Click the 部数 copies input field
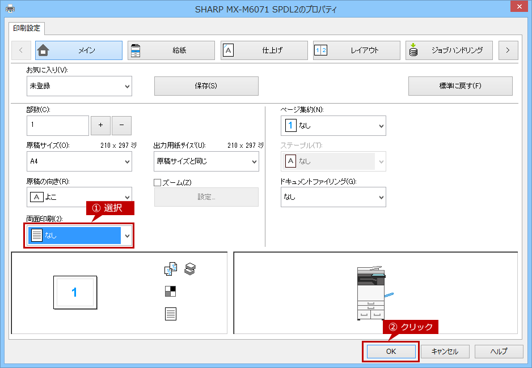Screen dimensions: 532x368 pyautogui.click(x=58, y=126)
